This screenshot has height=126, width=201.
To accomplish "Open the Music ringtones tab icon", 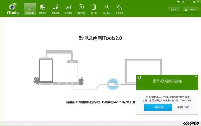I will coord(55,7).
